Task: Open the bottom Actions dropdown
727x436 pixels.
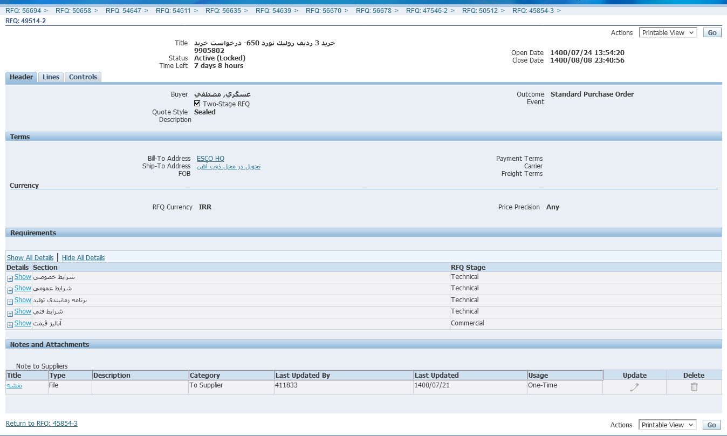Action: point(668,425)
